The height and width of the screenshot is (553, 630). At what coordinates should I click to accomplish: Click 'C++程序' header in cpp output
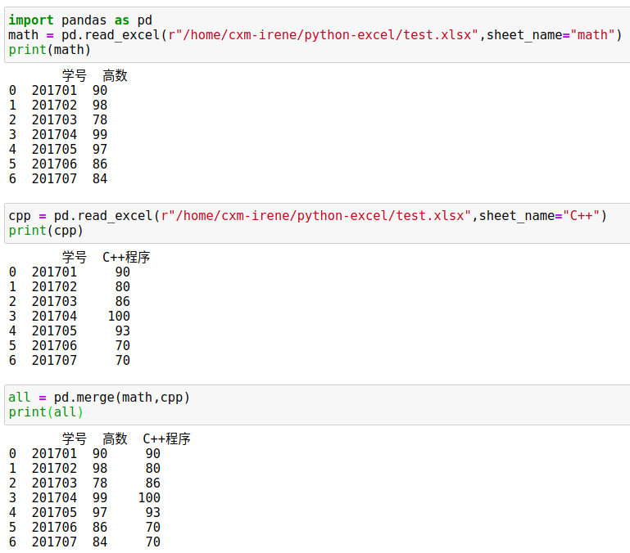126,257
